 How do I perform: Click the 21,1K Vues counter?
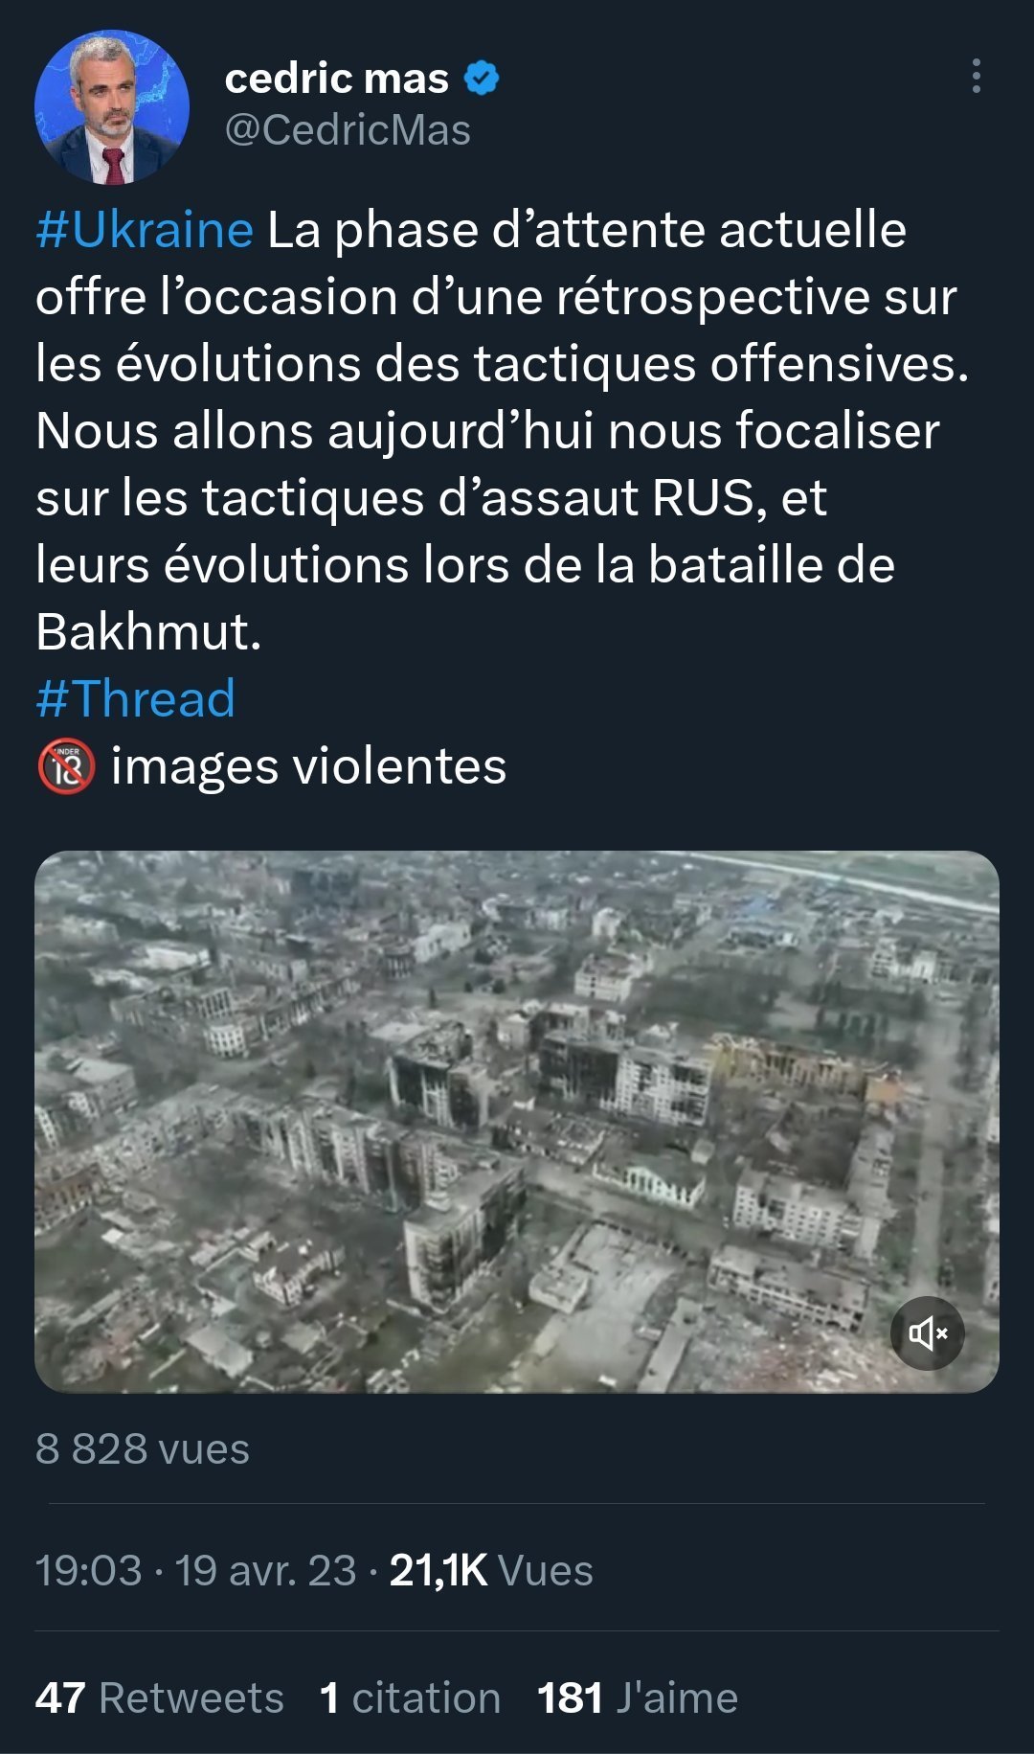pos(491,1570)
